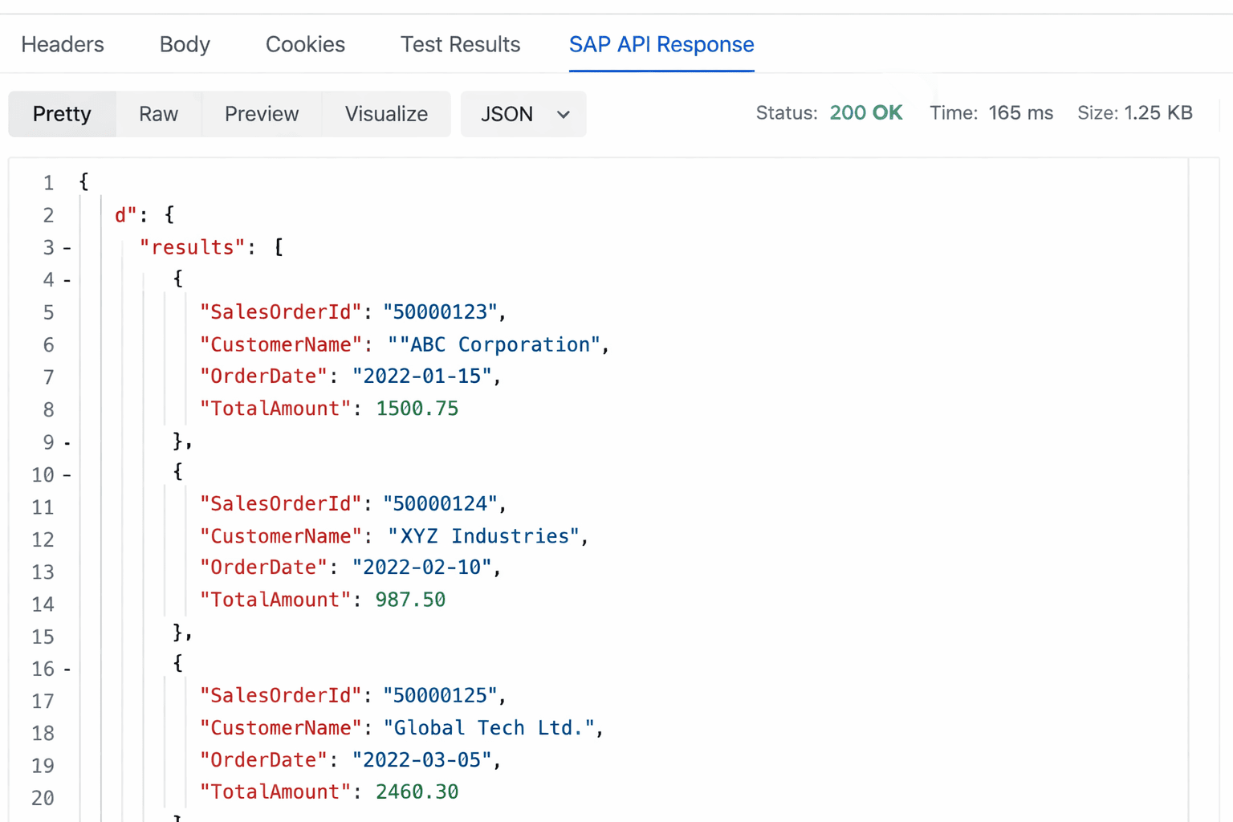Click the chevron beside JSON selector
The width and height of the screenshot is (1233, 822).
562,114
